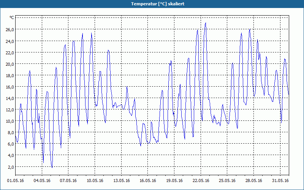The width and height of the screenshot is (304, 190).
Task: Click the 25.05.16 date label
Action: (x=227, y=181)
